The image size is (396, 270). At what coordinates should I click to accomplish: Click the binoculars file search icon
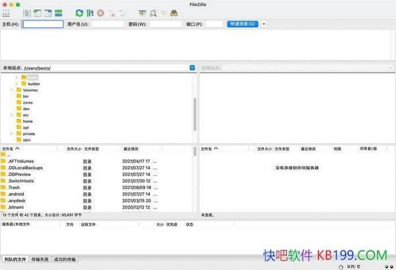[174, 13]
